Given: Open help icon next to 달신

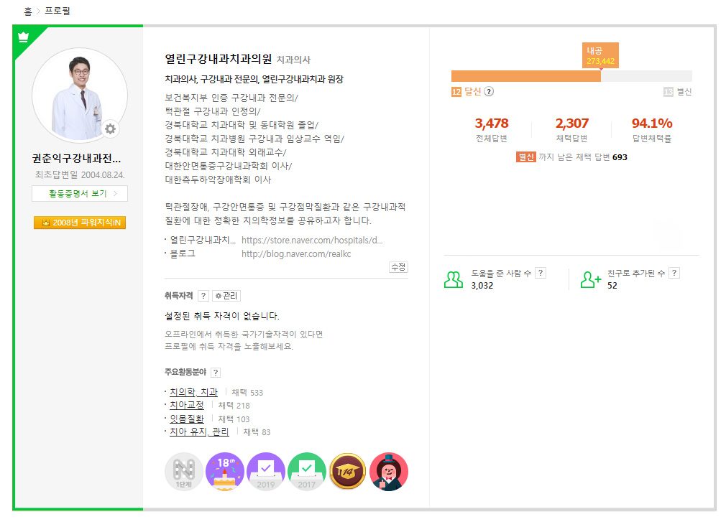Looking at the screenshot, I should pyautogui.click(x=489, y=91).
